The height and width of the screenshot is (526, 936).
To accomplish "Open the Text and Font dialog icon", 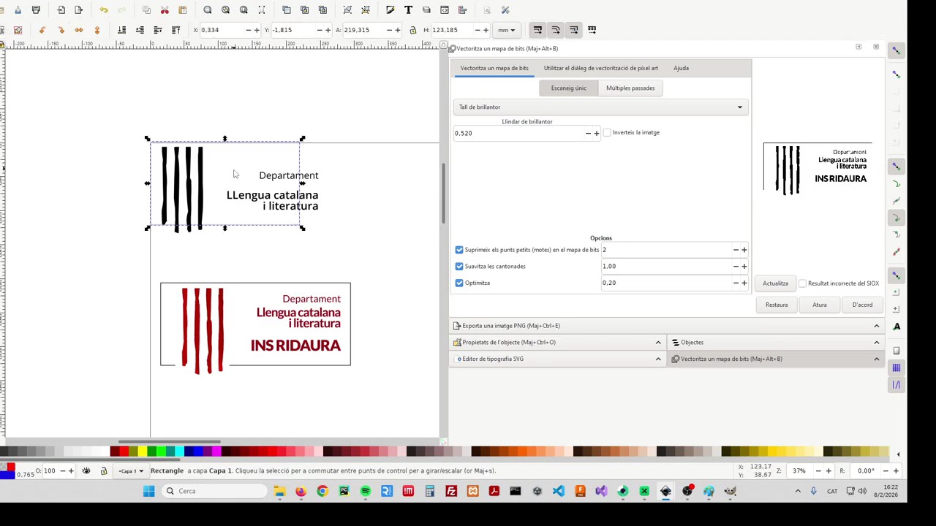I will 408,10.
